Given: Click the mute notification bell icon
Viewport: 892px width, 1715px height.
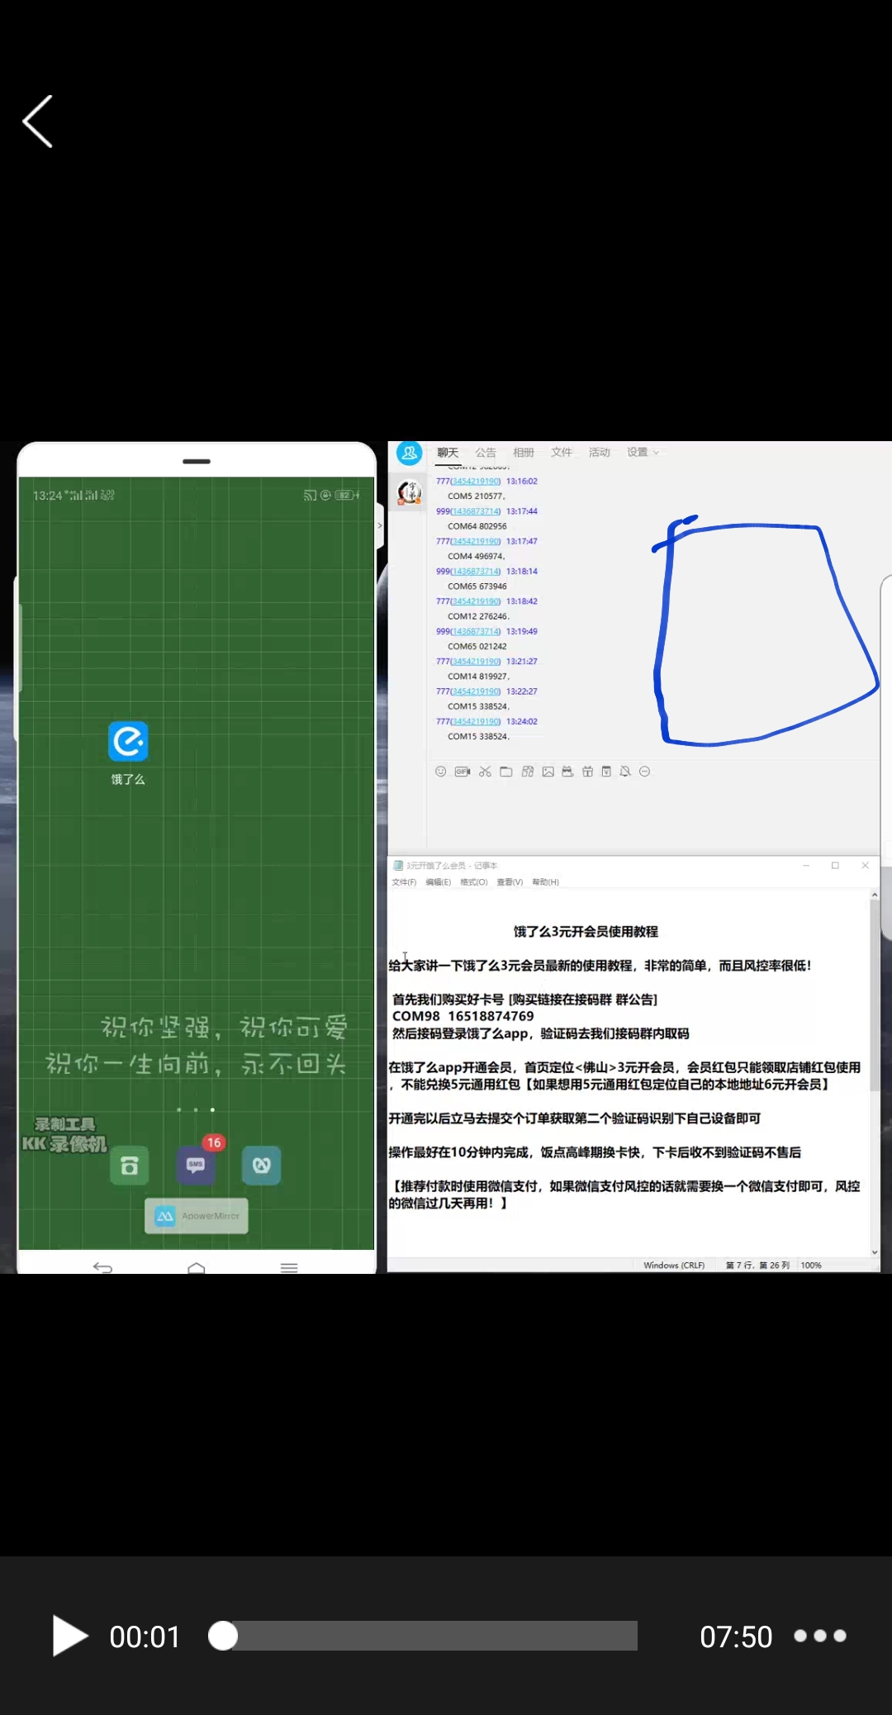Looking at the screenshot, I should pyautogui.click(x=625, y=772).
